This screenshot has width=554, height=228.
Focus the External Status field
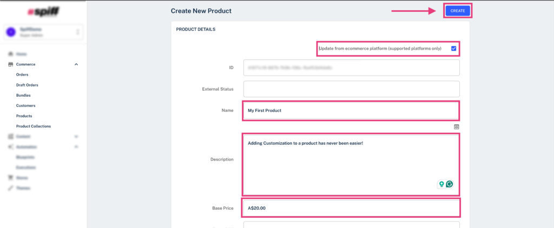click(x=351, y=89)
